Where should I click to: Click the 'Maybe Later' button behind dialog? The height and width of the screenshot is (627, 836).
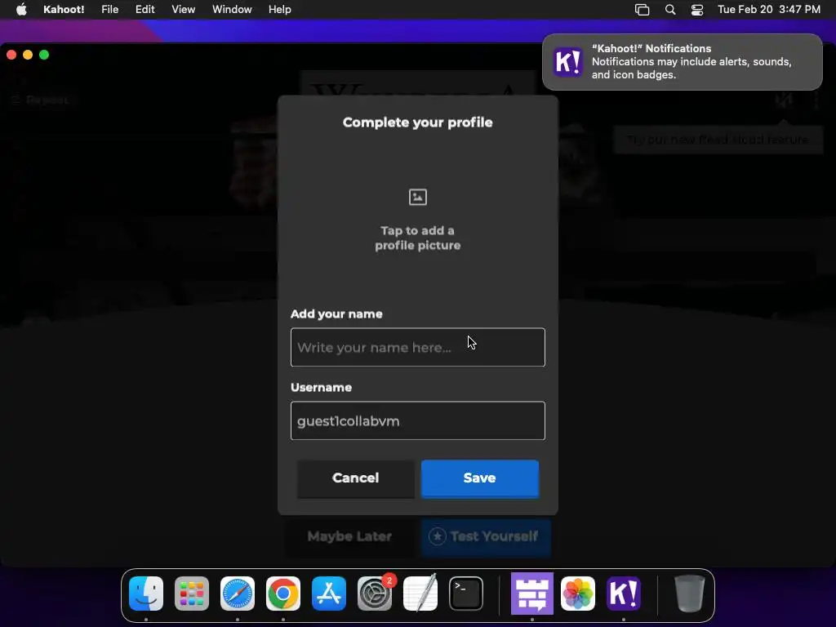[349, 536]
